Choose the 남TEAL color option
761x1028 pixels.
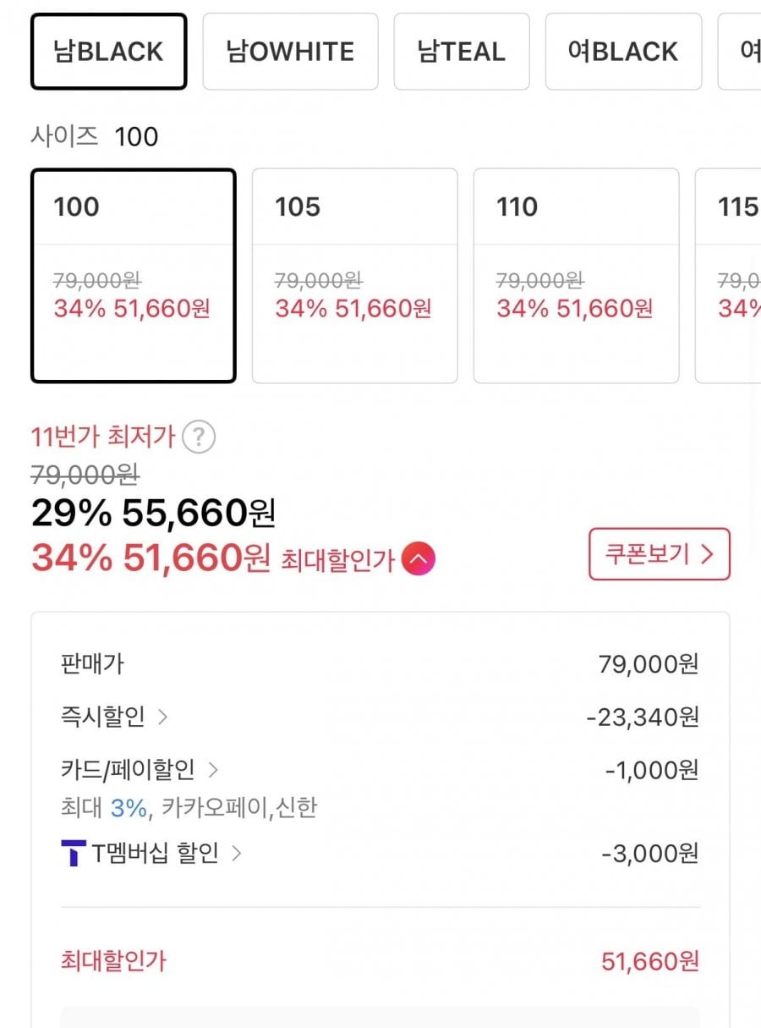click(461, 52)
